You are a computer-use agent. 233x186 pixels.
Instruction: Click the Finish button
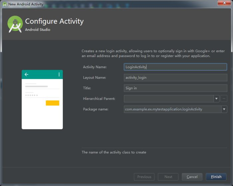216,177
